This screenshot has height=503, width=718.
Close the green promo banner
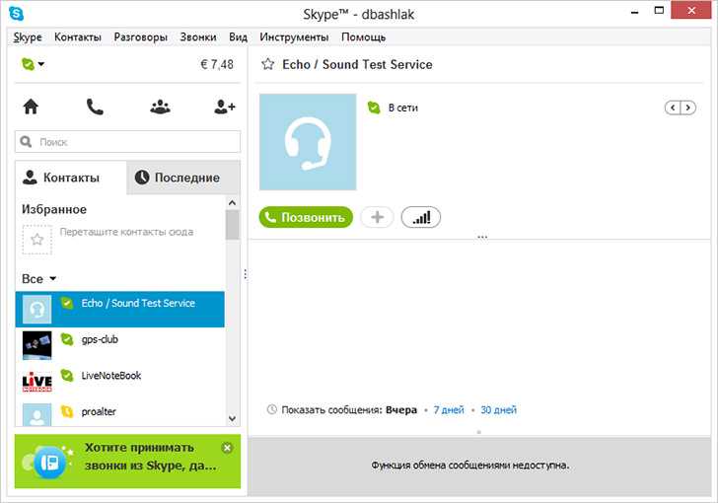point(227,448)
